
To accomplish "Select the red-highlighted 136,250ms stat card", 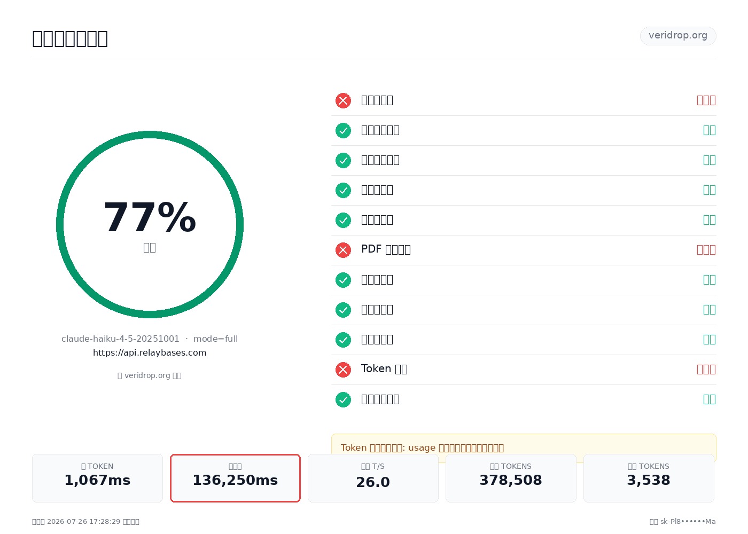I will coord(235,478).
